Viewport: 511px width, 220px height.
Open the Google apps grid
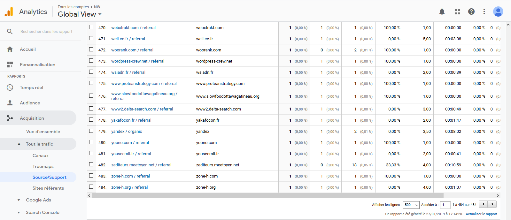(x=457, y=11)
